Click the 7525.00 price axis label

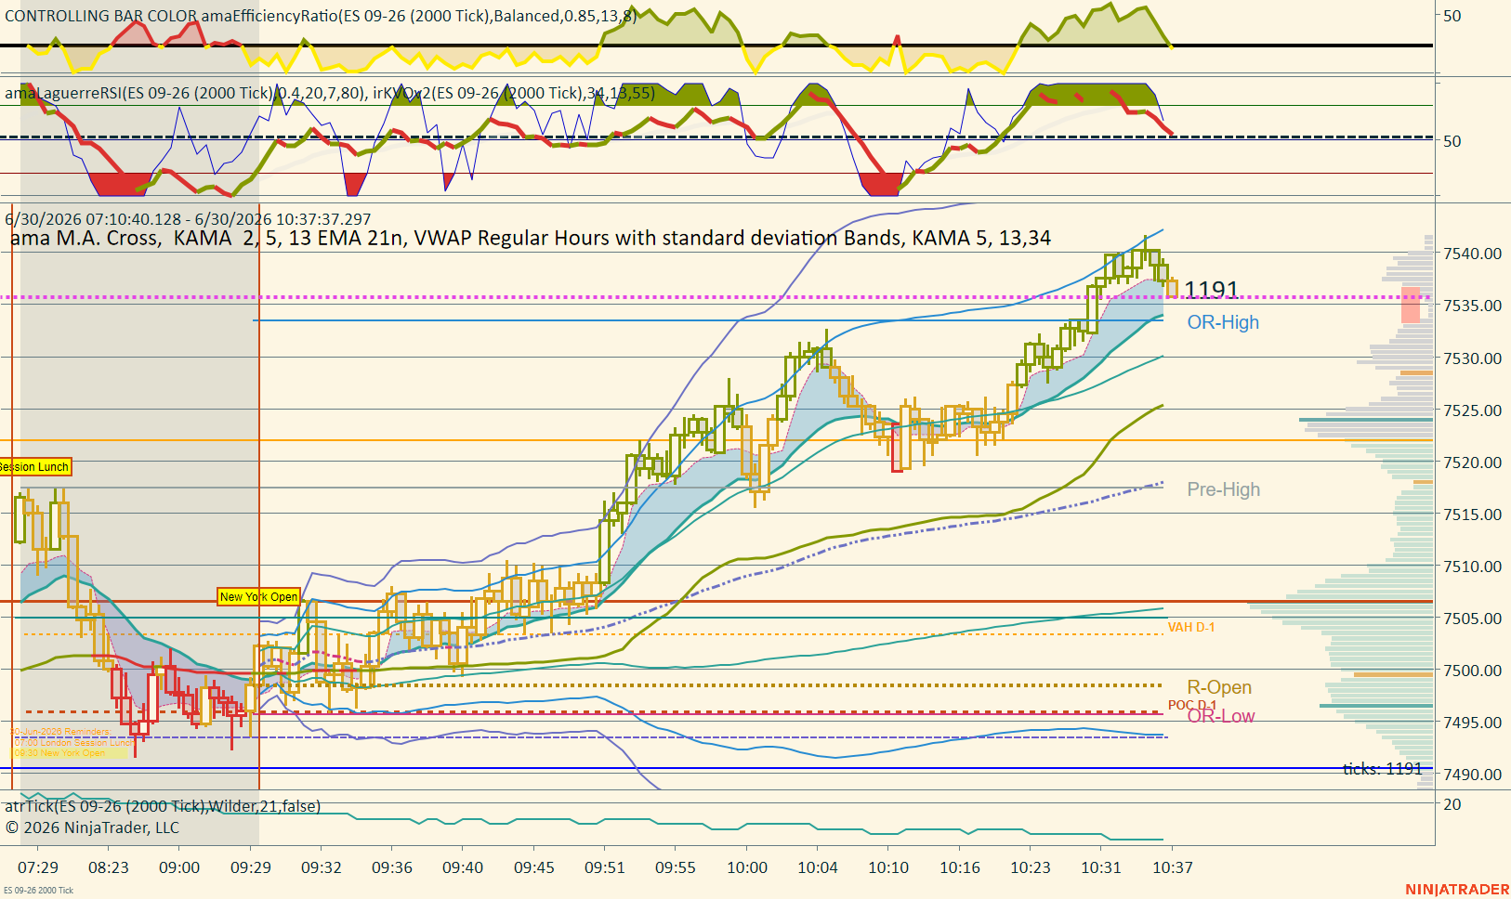tap(1473, 410)
